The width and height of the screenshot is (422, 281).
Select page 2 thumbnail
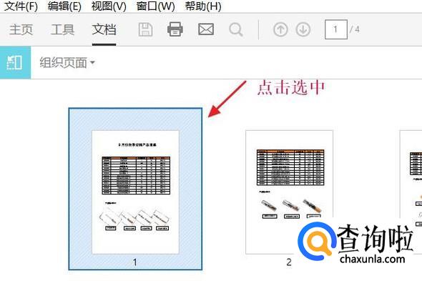coord(289,192)
